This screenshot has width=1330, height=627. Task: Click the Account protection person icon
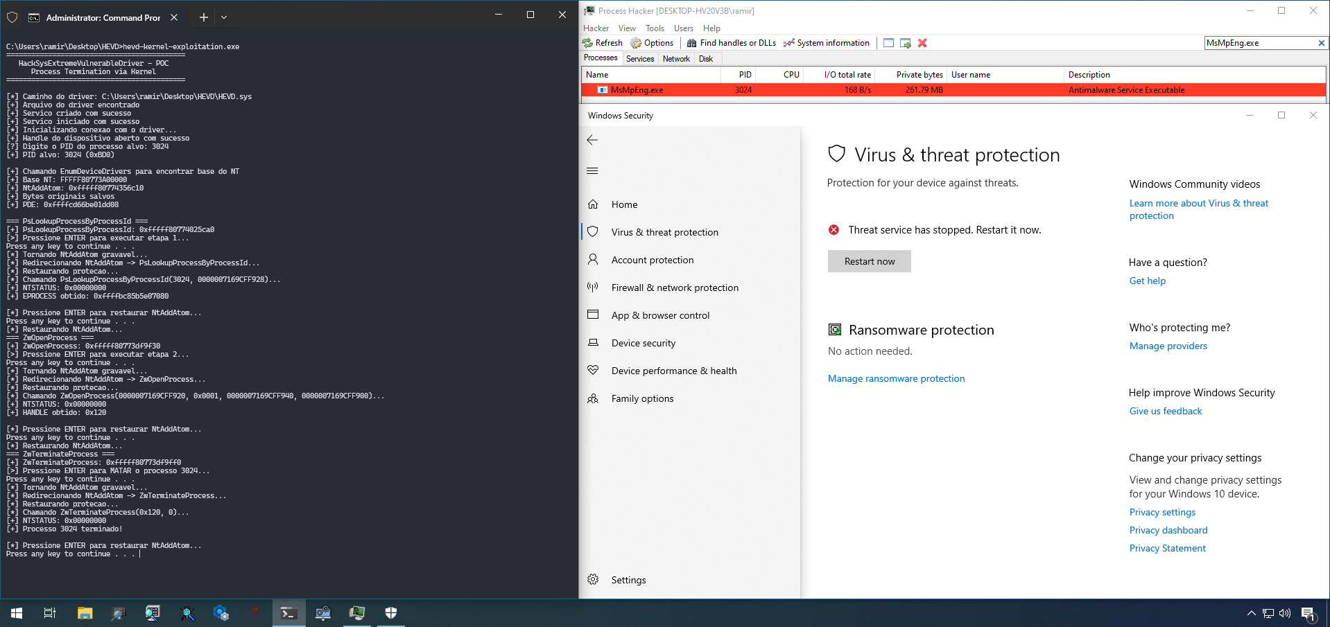click(593, 259)
